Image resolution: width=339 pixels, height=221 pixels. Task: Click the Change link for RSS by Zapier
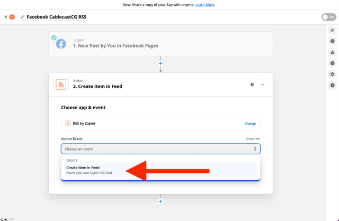tap(250, 123)
